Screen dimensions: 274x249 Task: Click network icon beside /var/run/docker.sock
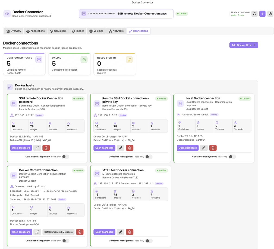click(178, 115)
